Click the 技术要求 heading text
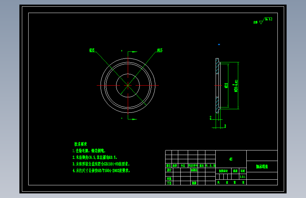 coord(80,144)
